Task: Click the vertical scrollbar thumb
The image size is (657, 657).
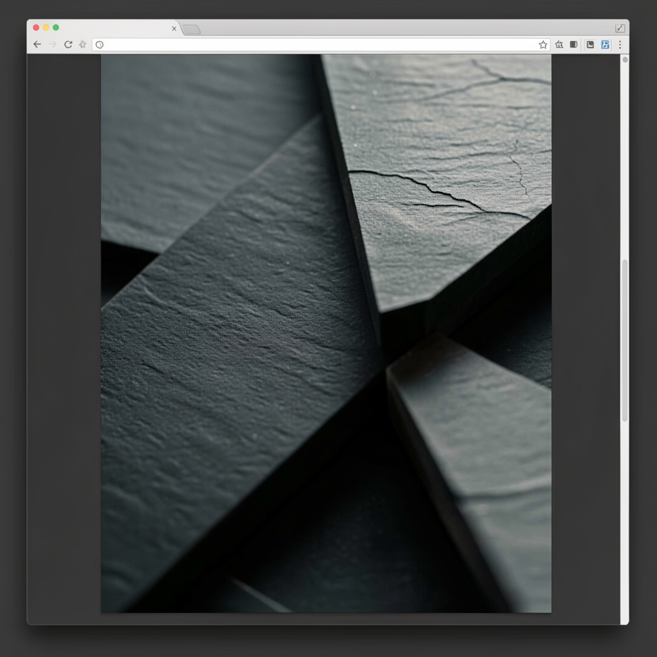Action: [625, 340]
